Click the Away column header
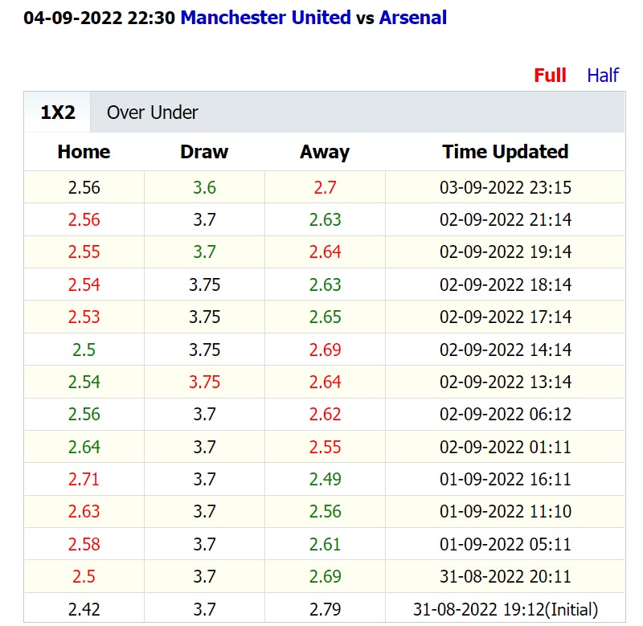The width and height of the screenshot is (643, 626). tap(325, 152)
